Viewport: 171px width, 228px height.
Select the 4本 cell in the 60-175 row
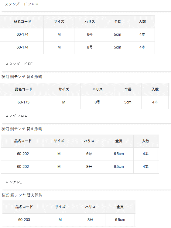(155, 102)
